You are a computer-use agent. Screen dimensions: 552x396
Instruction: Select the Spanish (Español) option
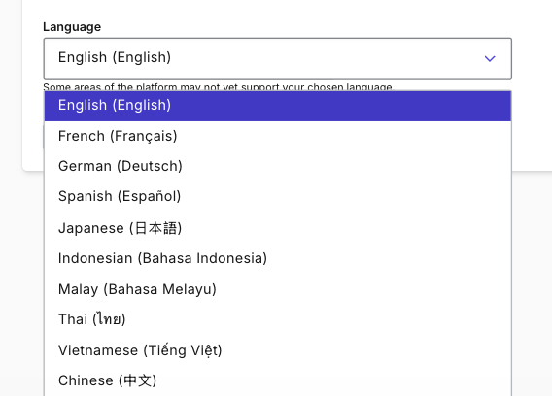coord(277,196)
